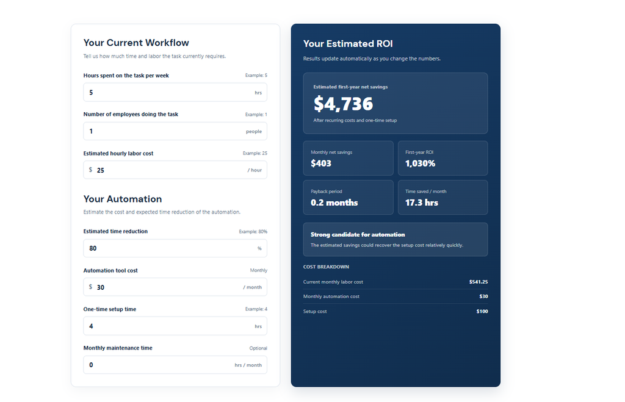Click the 'Example: 80%' hint text
The image size is (625, 402).
coord(253,231)
